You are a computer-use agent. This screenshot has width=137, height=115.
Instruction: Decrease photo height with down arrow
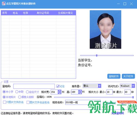[80, 93]
